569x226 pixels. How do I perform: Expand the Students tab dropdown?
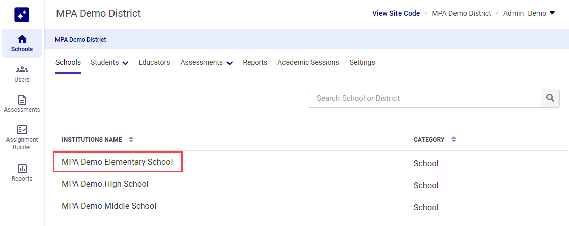pos(125,63)
